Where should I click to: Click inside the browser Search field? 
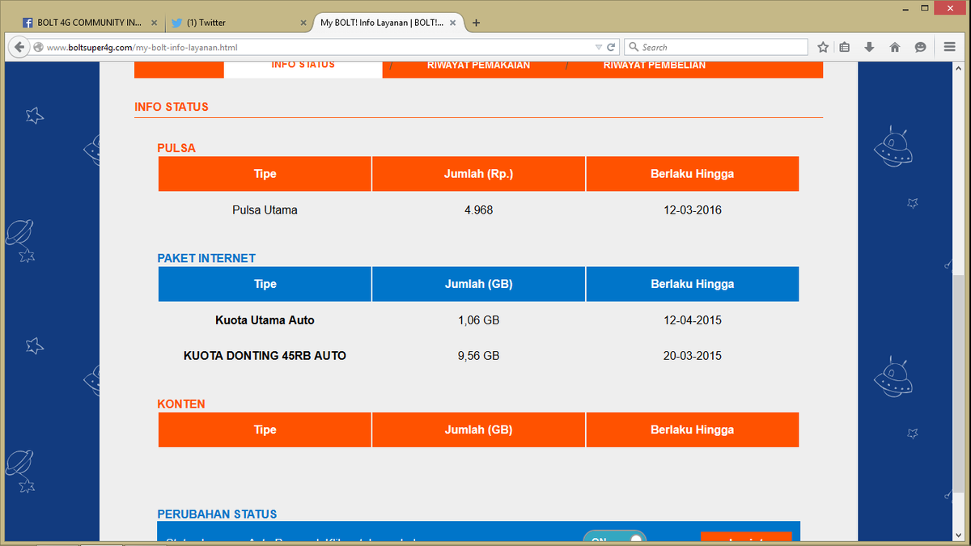click(716, 47)
